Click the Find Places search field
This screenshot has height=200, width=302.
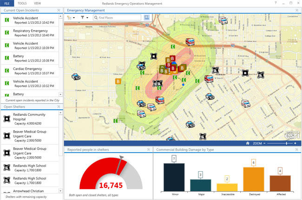117,18
